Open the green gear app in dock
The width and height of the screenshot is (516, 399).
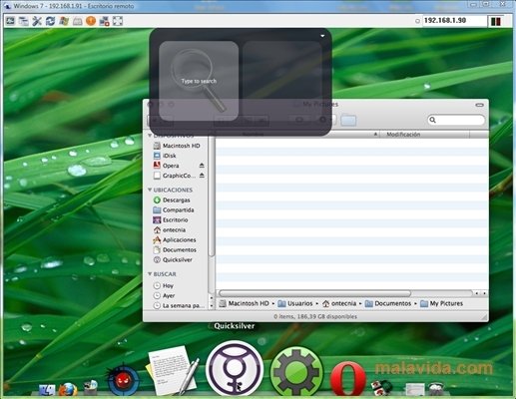click(296, 372)
